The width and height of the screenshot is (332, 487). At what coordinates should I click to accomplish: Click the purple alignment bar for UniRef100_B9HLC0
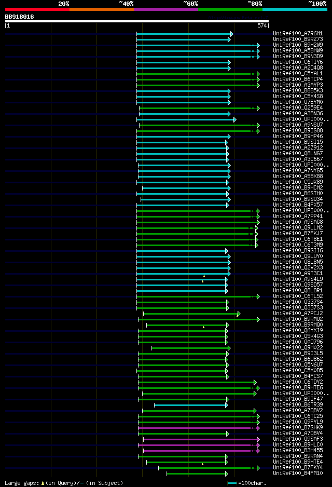coord(199,445)
